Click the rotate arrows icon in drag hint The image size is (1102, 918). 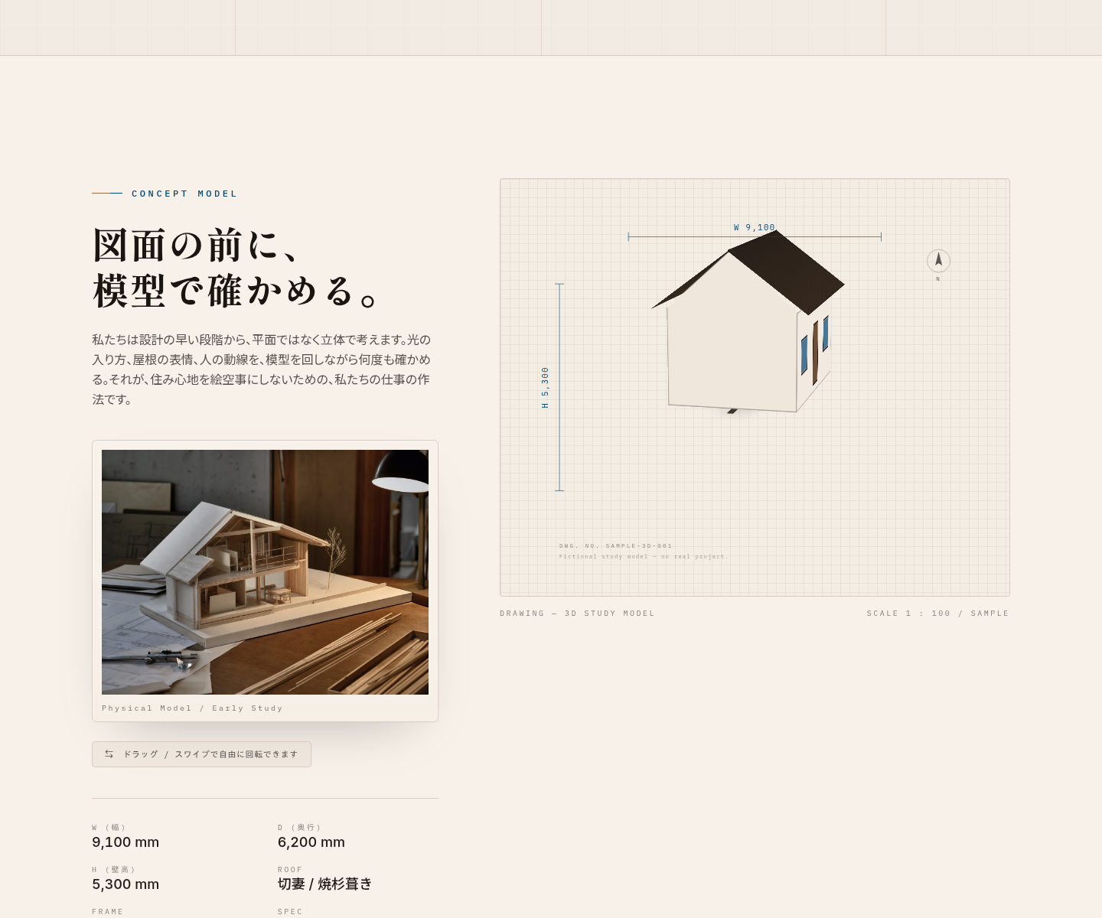tap(109, 754)
